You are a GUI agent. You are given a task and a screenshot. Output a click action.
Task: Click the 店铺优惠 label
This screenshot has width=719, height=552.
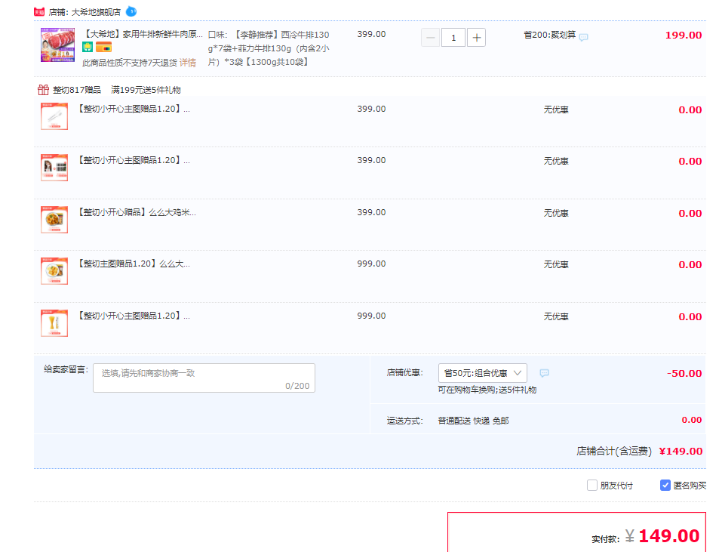405,372
